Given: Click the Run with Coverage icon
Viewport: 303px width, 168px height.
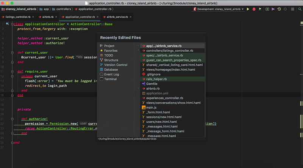Looking at the screenshot, I should click(x=261, y=9).
